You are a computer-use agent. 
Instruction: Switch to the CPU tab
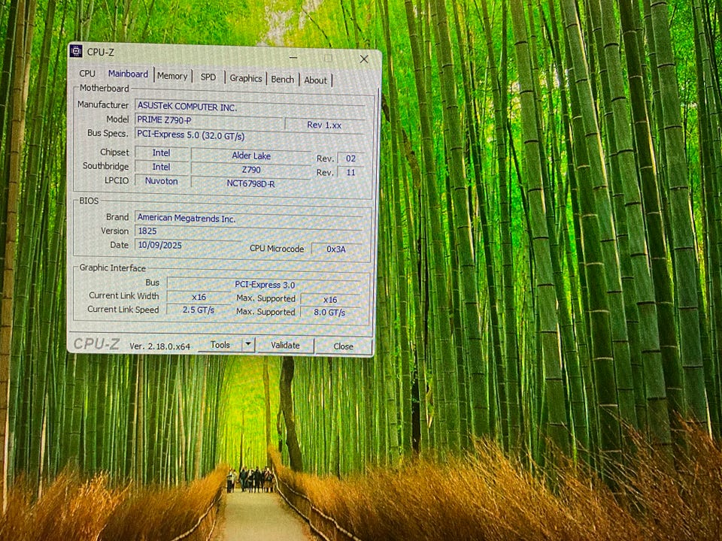[87, 74]
